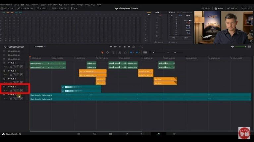254x142 pixels.
Task: Arm record on track A4
Action: [14, 90]
